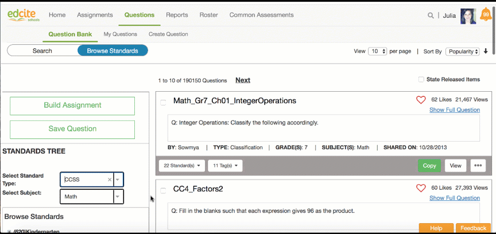Like the CC4_Factors2 question heart
This screenshot has width=496, height=234.
(421, 188)
